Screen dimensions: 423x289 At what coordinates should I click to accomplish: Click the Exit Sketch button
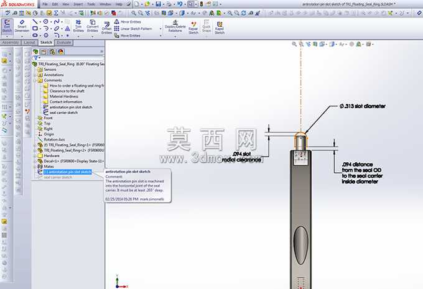click(x=7, y=26)
